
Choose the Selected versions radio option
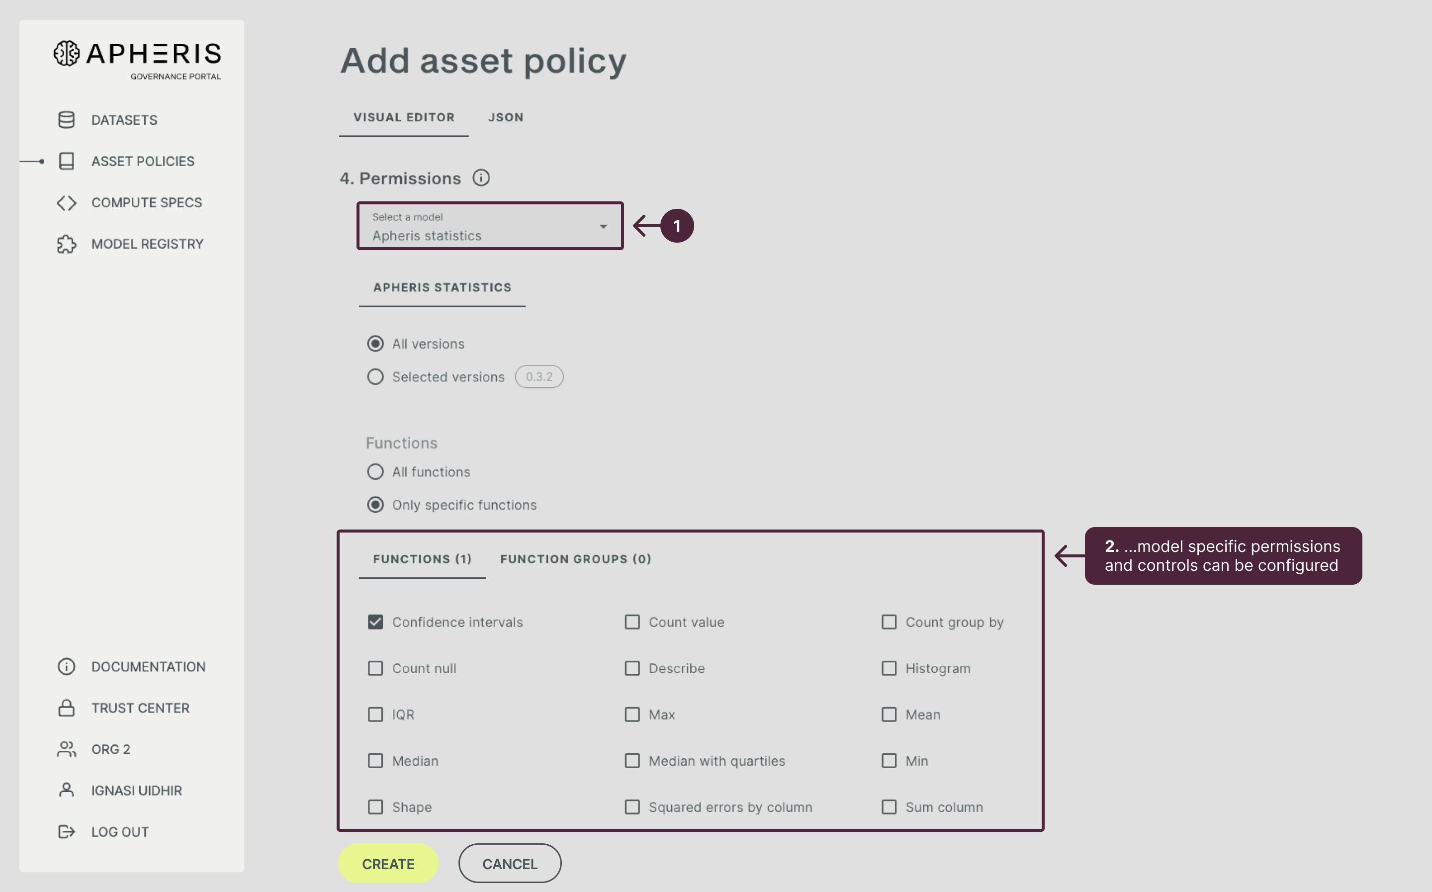[375, 377]
